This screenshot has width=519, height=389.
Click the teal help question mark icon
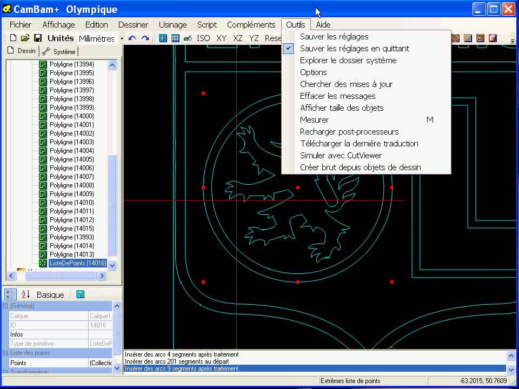(x=80, y=294)
